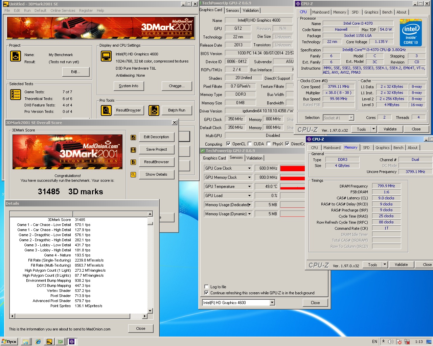The width and height of the screenshot is (433, 346).
Task: Click the monitor icon in Display and CPU Settings
Action: pos(106,56)
